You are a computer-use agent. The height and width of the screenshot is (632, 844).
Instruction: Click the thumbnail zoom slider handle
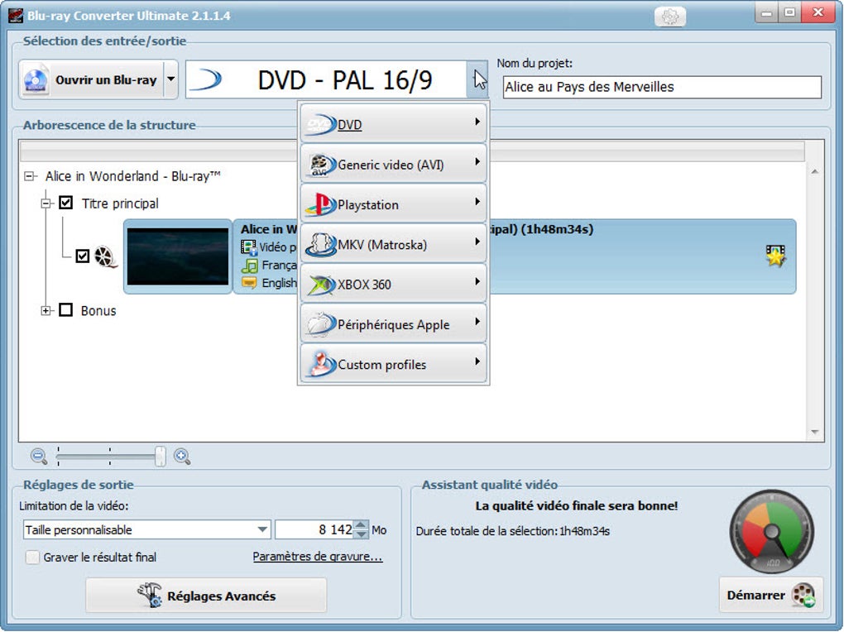pos(160,457)
